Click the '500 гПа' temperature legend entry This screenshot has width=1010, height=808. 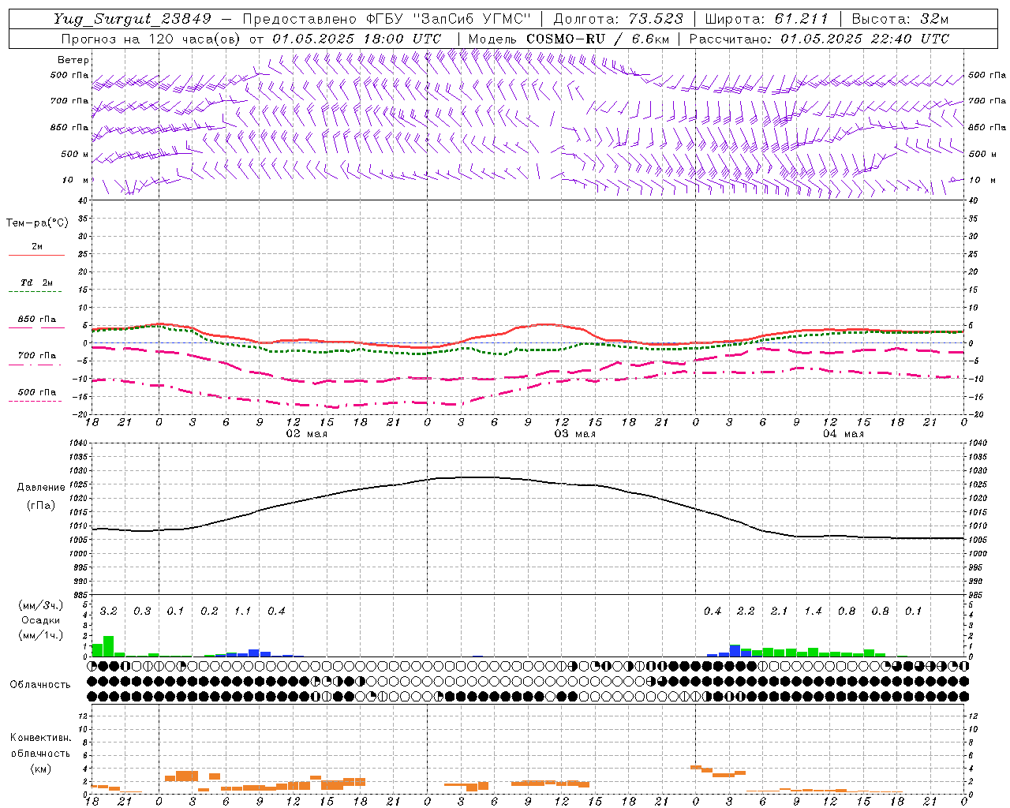point(37,392)
